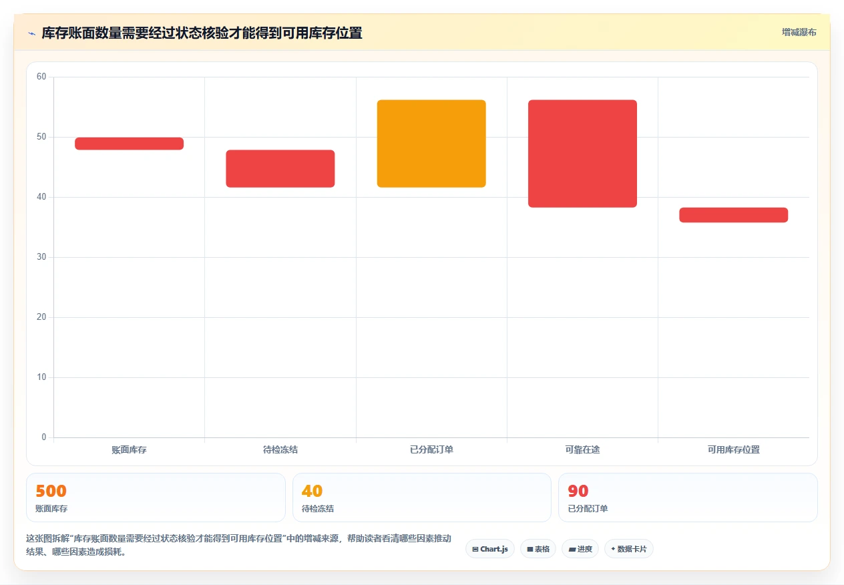Open the 500 账面库存 data card
The width and height of the screenshot is (844, 585).
click(x=156, y=498)
